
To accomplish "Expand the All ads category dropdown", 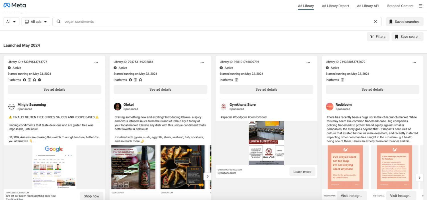I will [x=36, y=22].
